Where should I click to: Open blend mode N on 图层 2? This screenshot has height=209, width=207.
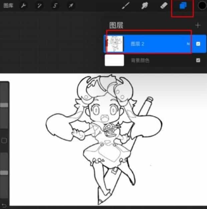[x=188, y=44]
